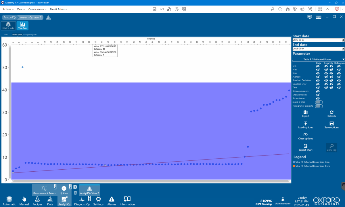Click Save options disk icon
This screenshot has width=345, height=207.
(x=331, y=123)
